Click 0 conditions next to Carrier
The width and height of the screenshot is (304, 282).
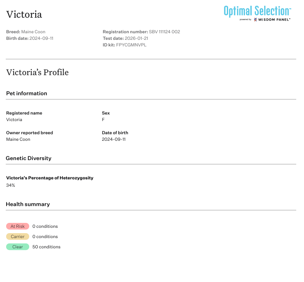[x=45, y=237]
